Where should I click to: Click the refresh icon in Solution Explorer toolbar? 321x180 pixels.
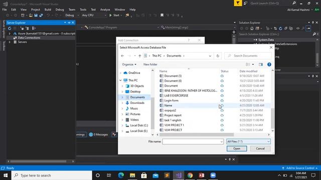click(280, 28)
